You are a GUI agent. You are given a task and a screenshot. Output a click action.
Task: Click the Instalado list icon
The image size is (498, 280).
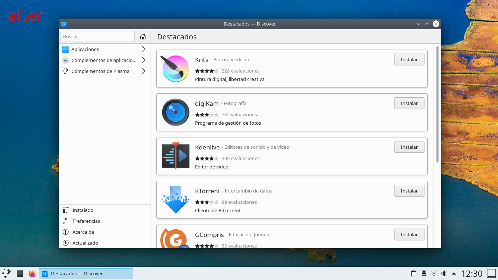pos(66,210)
